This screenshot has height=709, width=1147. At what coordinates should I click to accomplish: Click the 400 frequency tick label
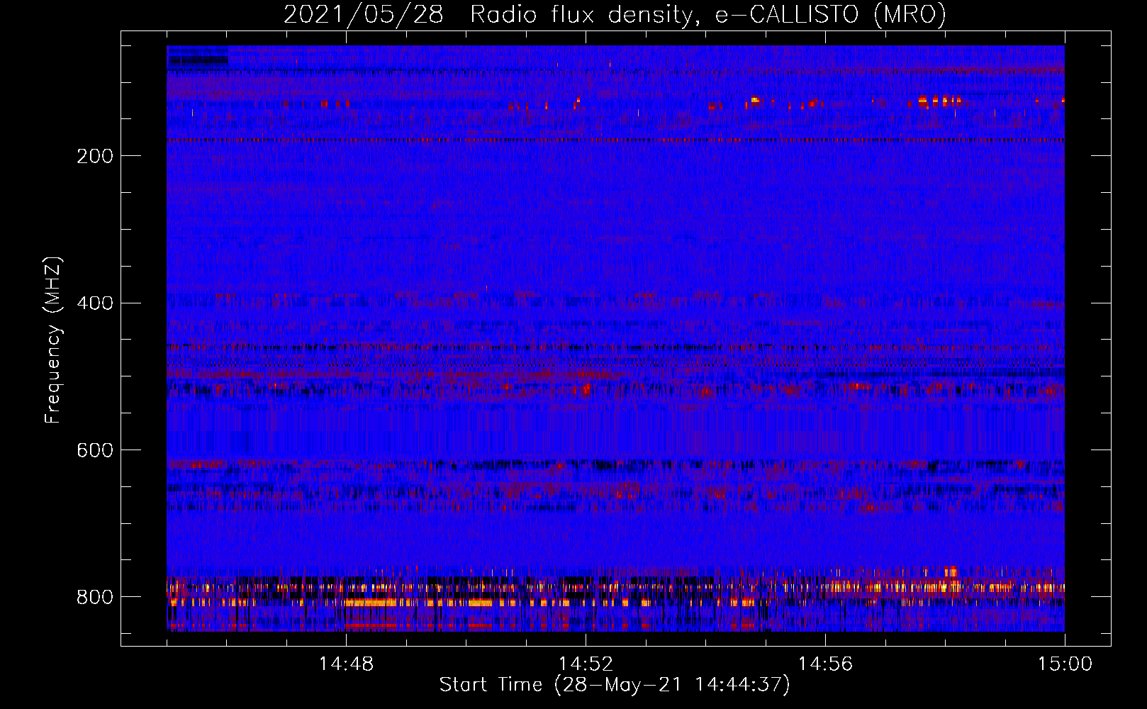coord(94,303)
